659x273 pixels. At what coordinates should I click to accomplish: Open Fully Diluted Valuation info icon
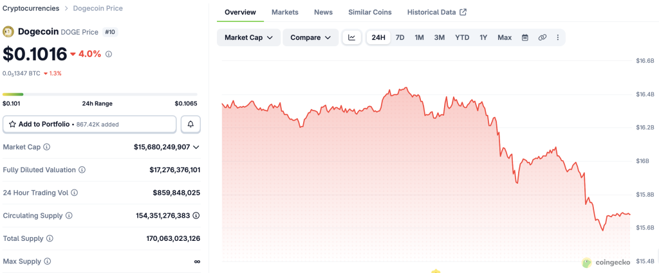[x=82, y=170]
